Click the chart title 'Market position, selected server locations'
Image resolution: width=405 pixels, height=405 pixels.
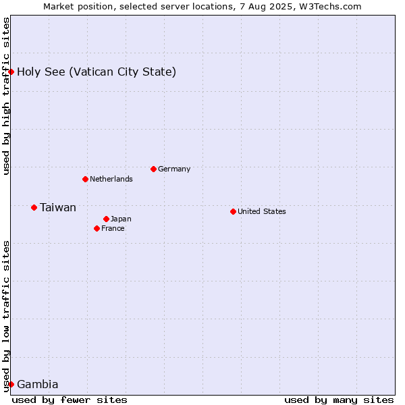(x=138, y=7)
